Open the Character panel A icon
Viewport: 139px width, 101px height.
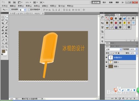tap(102, 37)
